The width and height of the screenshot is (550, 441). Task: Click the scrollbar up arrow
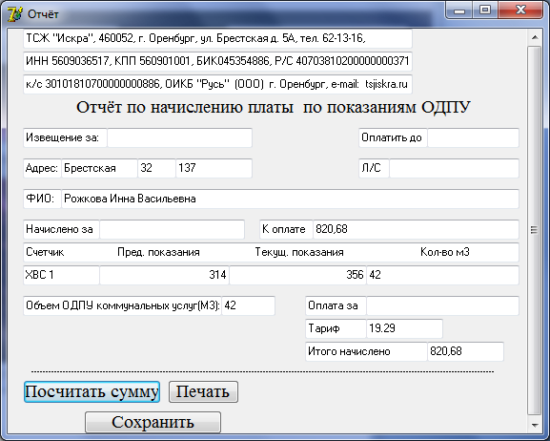click(535, 37)
